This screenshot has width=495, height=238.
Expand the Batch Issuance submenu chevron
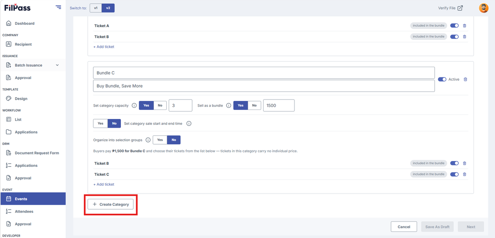point(57,65)
